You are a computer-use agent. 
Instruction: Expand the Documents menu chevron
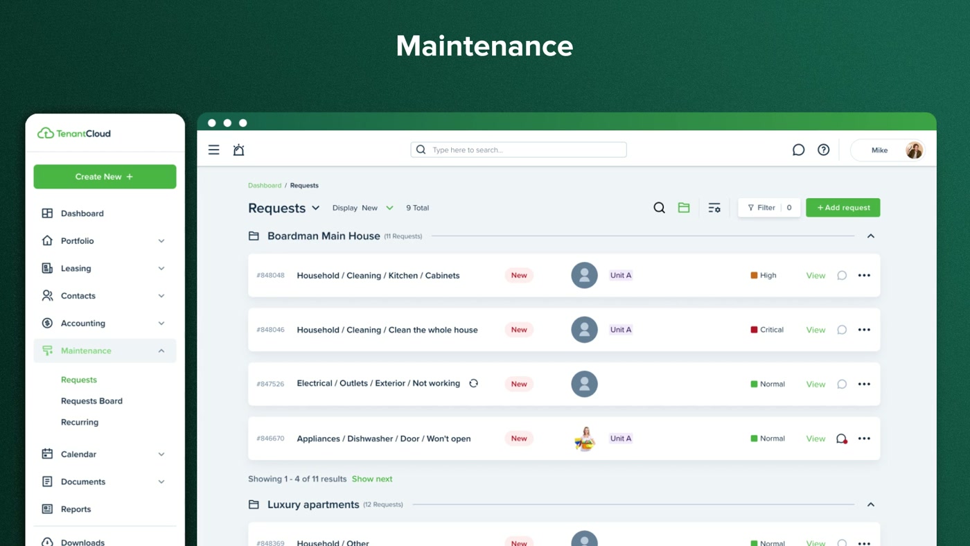(161, 482)
